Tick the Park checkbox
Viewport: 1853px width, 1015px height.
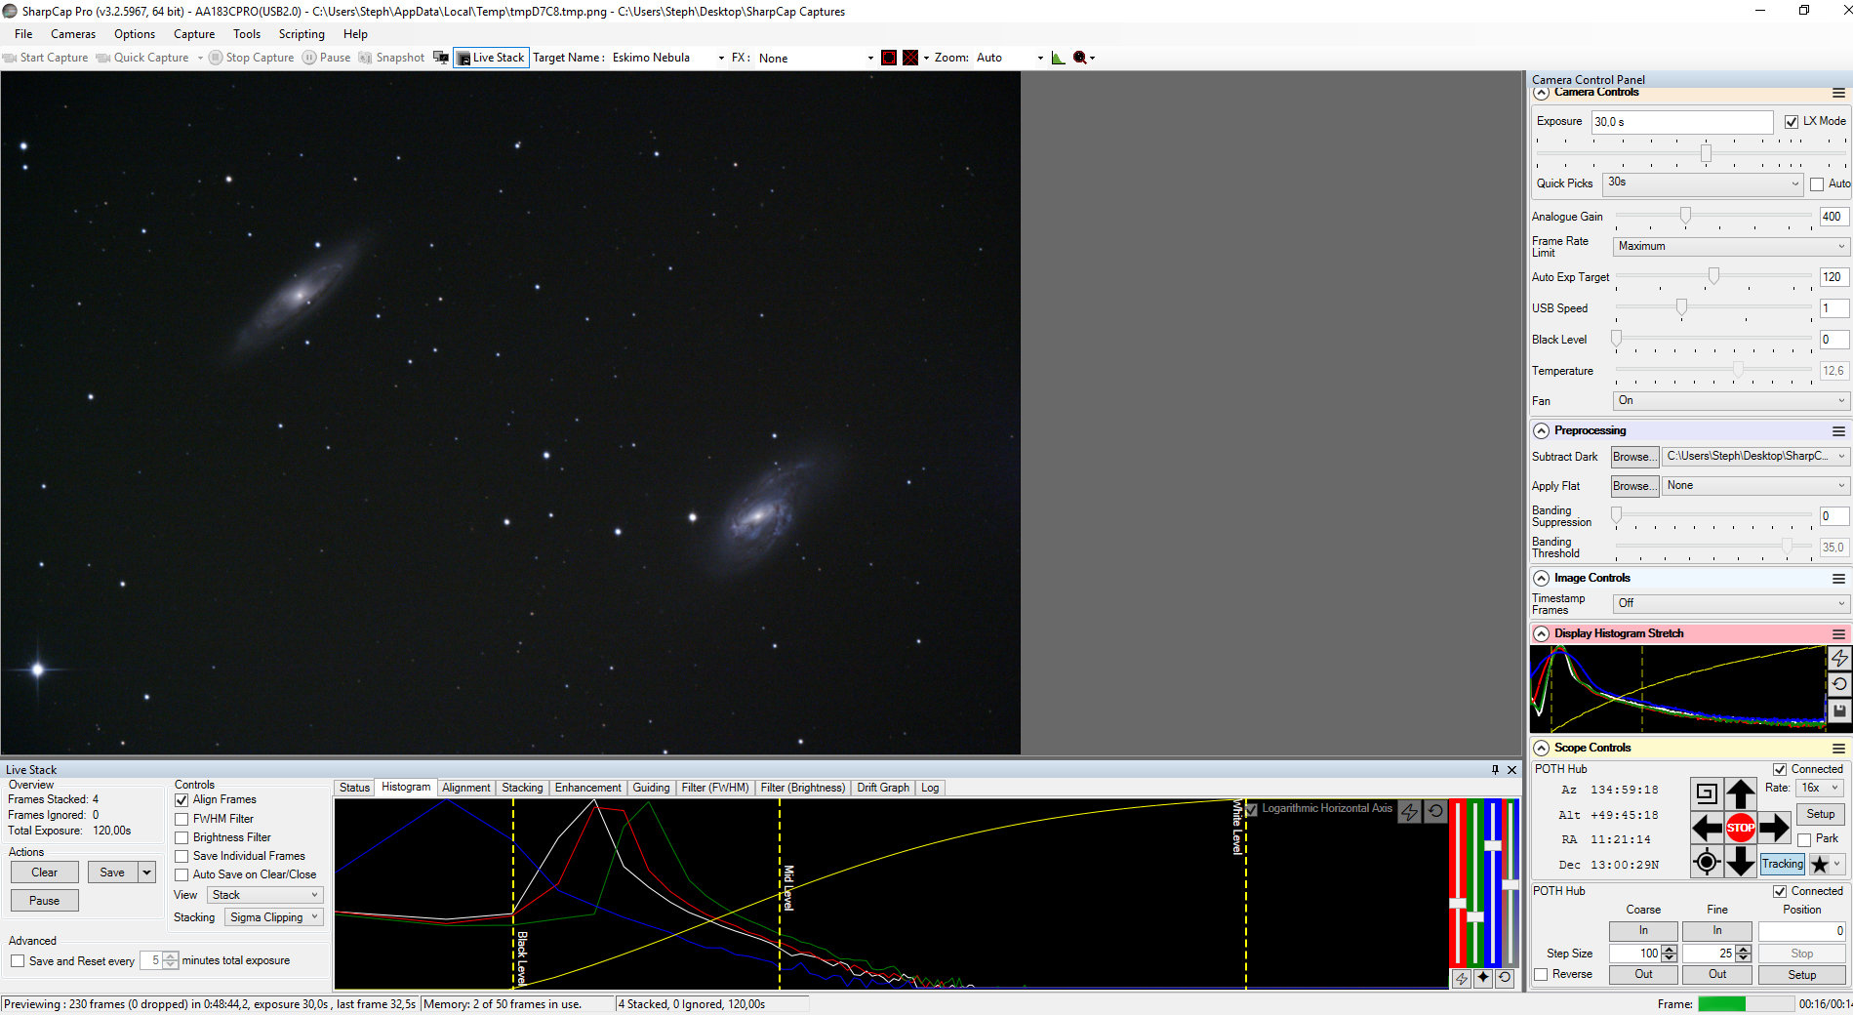click(1804, 839)
